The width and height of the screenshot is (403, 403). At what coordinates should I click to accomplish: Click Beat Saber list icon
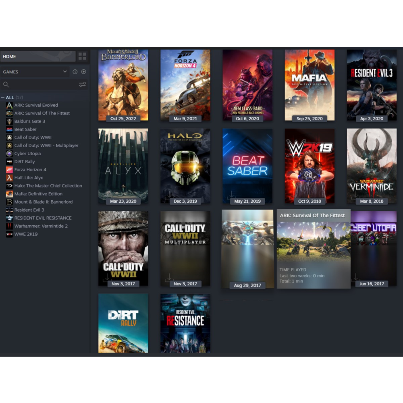9,129
